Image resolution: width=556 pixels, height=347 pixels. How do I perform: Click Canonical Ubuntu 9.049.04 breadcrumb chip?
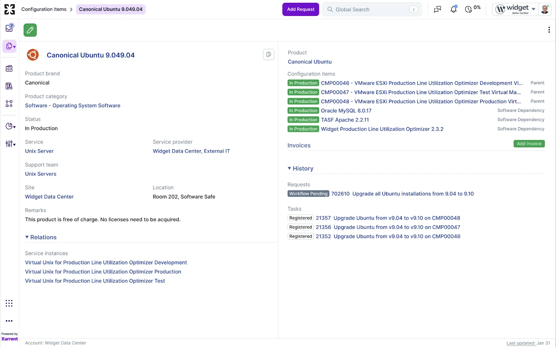pyautogui.click(x=111, y=9)
